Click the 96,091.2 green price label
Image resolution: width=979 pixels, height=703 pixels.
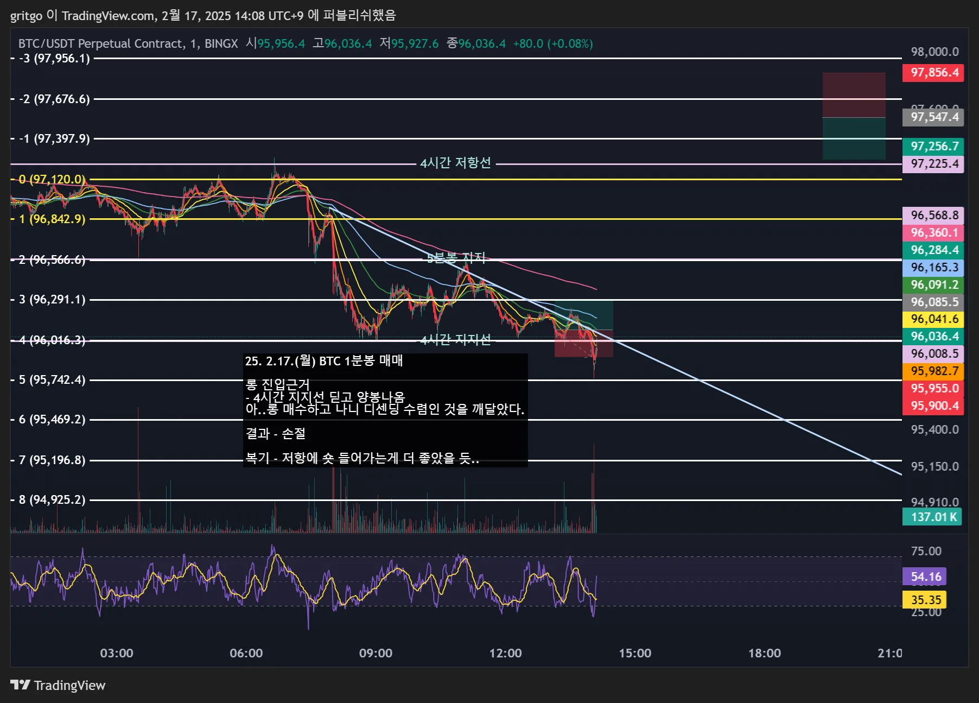click(x=933, y=285)
